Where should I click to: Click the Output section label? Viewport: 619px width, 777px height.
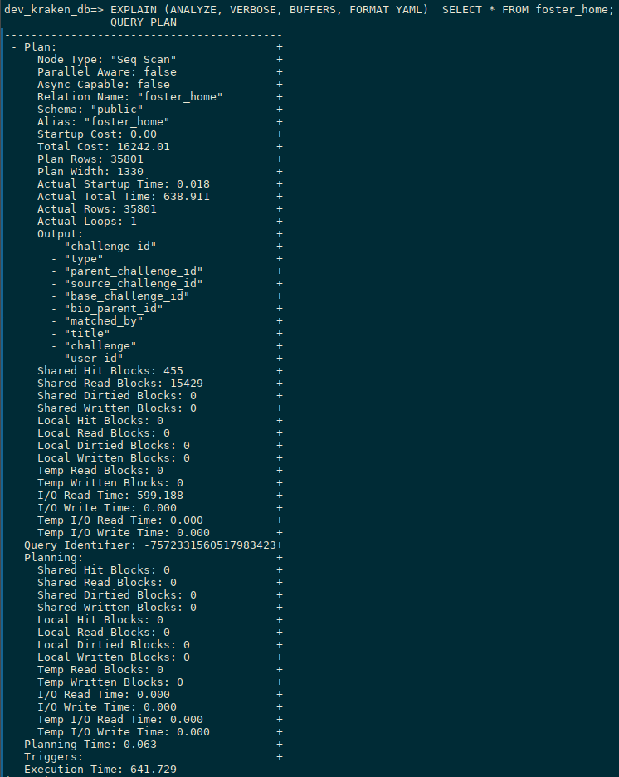(60, 234)
